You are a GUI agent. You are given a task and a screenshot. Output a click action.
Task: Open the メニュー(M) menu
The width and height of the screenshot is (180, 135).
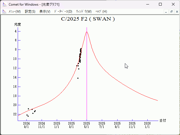[x=14, y=12]
